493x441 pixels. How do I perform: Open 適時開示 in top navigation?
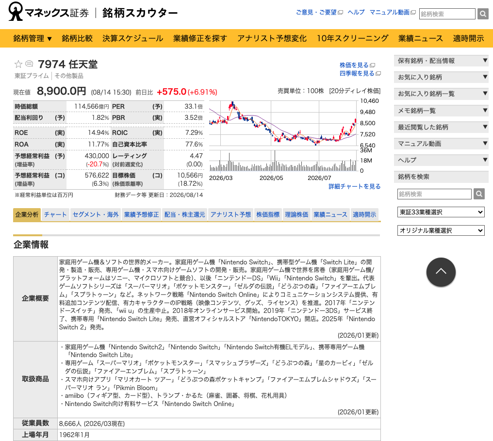pyautogui.click(x=468, y=38)
